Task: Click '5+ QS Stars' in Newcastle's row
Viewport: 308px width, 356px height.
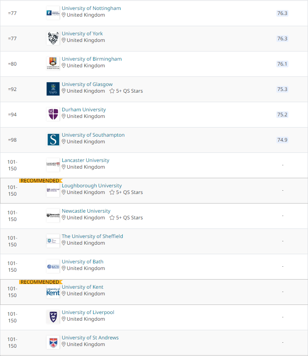Action: [129, 218]
